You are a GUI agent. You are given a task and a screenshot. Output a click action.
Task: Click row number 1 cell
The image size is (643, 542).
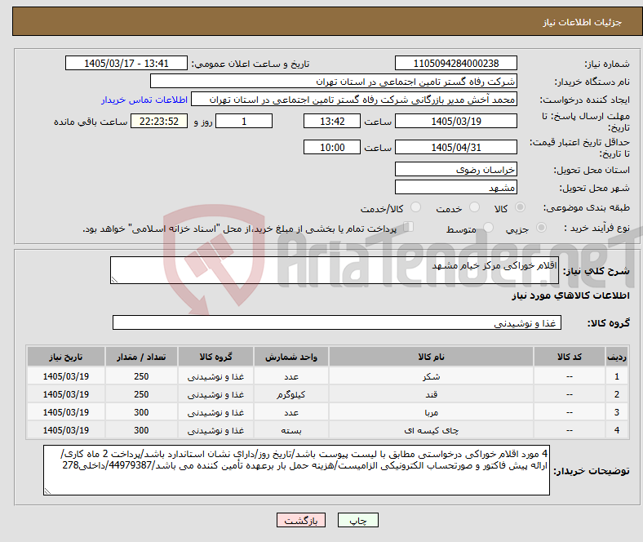616,376
